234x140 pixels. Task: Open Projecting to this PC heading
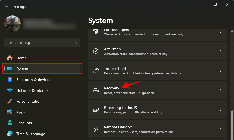[121, 108]
